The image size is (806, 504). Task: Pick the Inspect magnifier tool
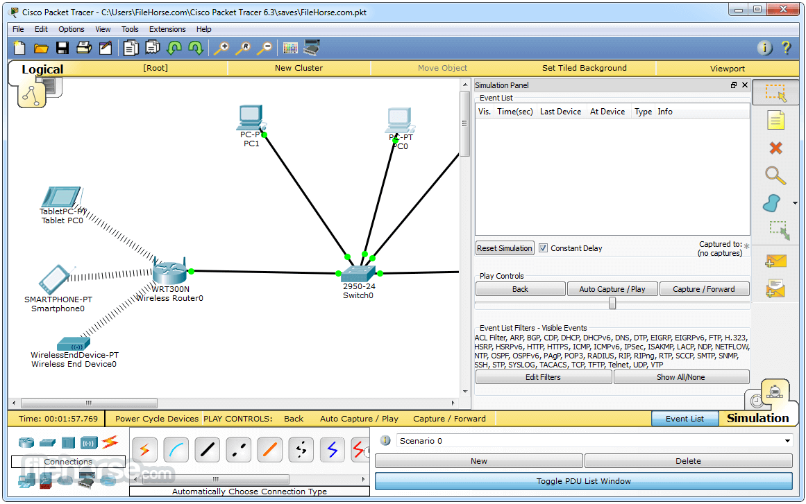(x=775, y=175)
